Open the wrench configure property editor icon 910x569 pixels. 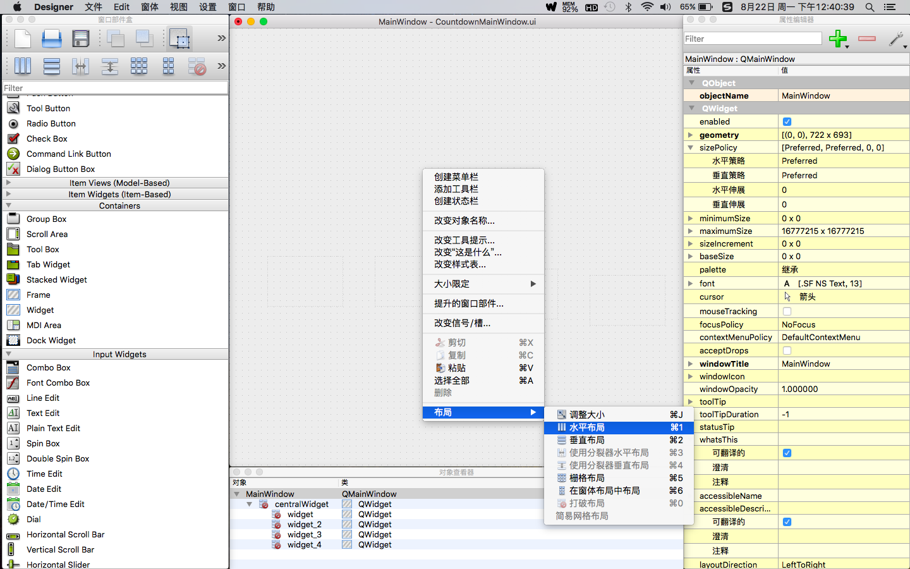point(896,39)
